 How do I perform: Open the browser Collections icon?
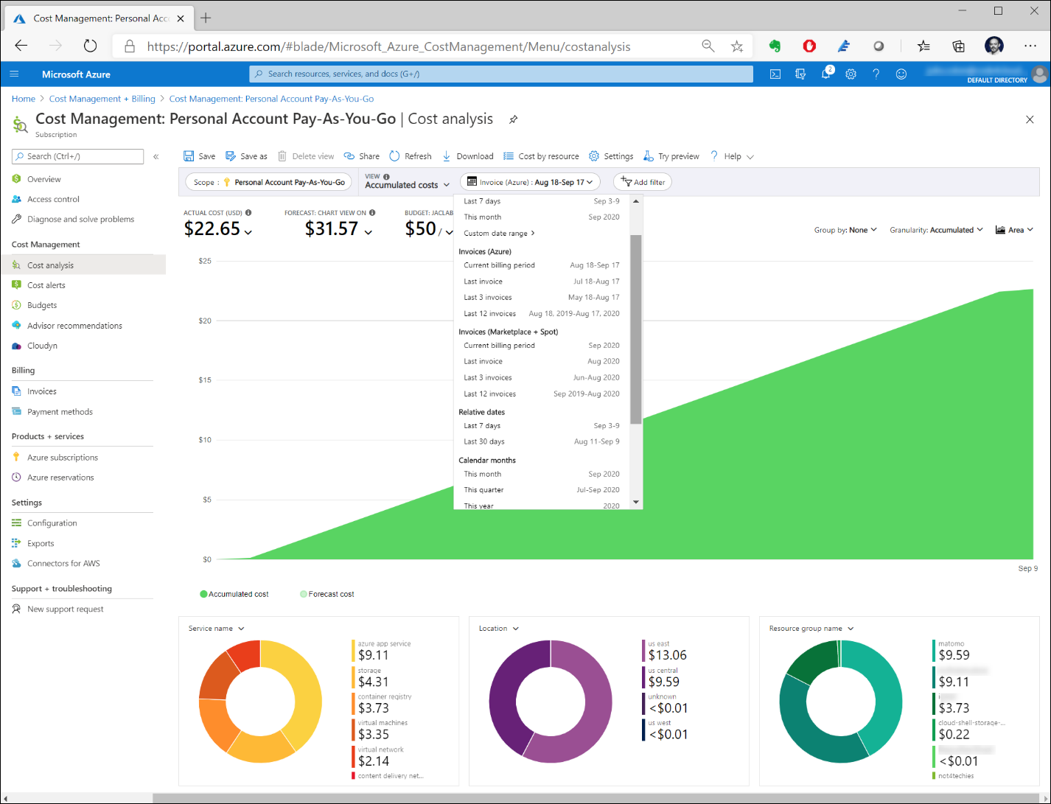[x=958, y=46]
